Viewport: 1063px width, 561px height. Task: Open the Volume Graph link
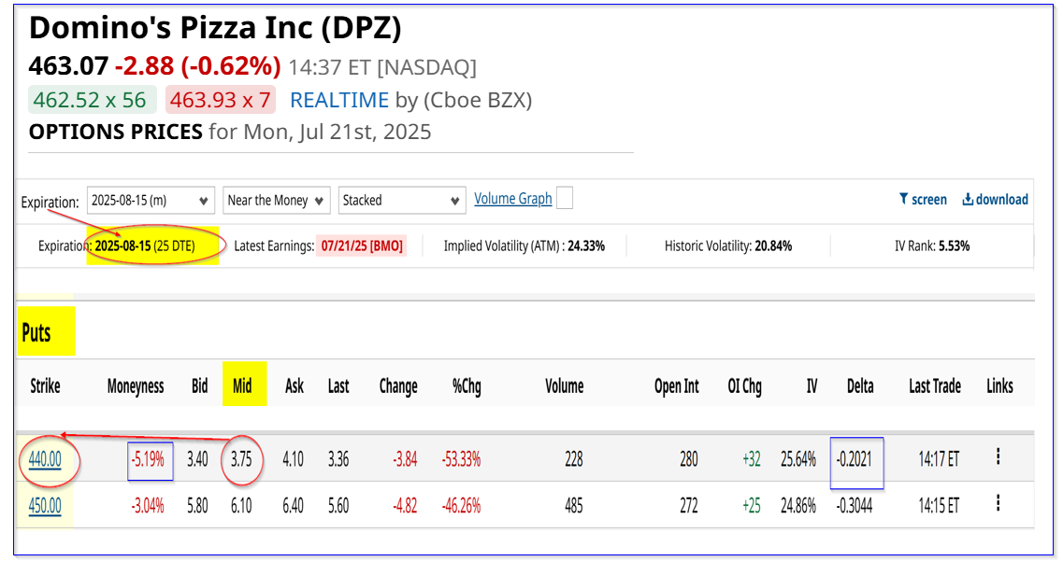click(513, 198)
